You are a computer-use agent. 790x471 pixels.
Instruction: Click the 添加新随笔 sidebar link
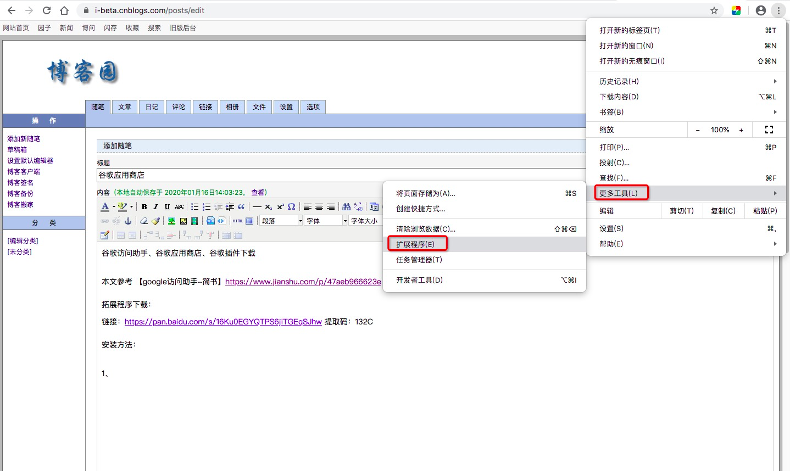[x=24, y=139]
